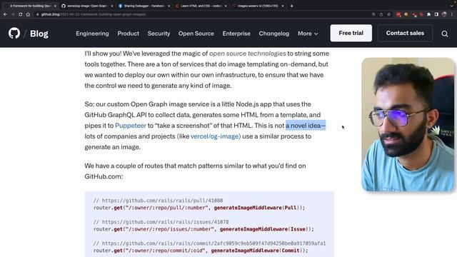Close the vercel/og-image tab
This screenshot has width=457, height=257.
(x=112, y=6)
